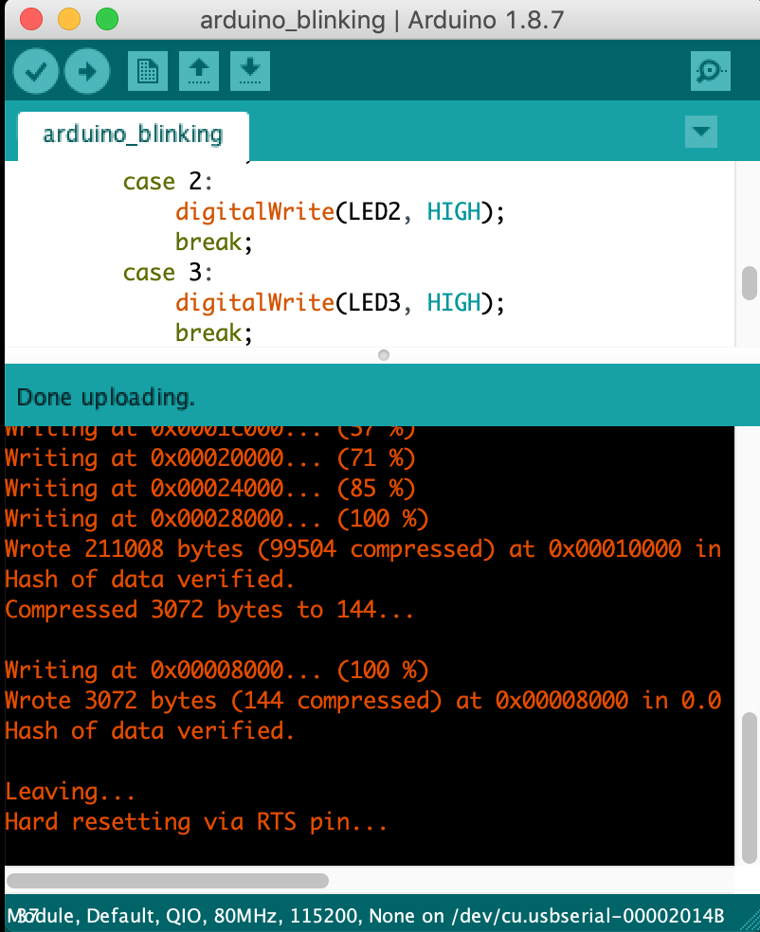
Task: Click the editor vertical scrollbar thumb
Action: pyautogui.click(x=750, y=284)
